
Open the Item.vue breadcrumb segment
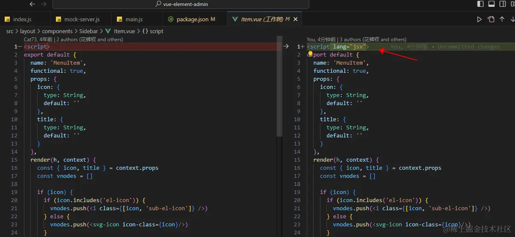click(124, 31)
